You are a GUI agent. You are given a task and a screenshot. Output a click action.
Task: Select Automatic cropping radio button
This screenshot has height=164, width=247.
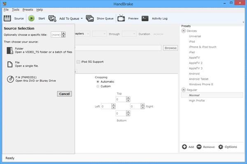point(98,82)
